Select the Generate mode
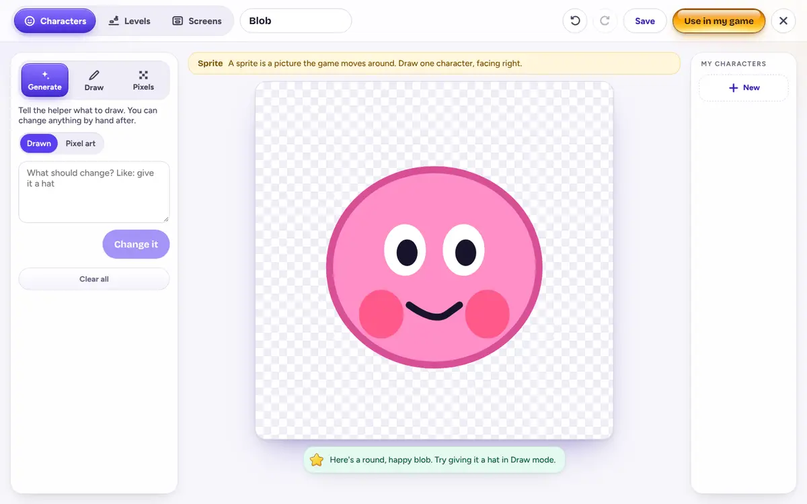Viewport: 807px width, 504px height. coord(45,81)
